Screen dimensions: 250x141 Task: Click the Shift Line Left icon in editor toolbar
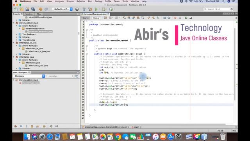tap(164, 18)
